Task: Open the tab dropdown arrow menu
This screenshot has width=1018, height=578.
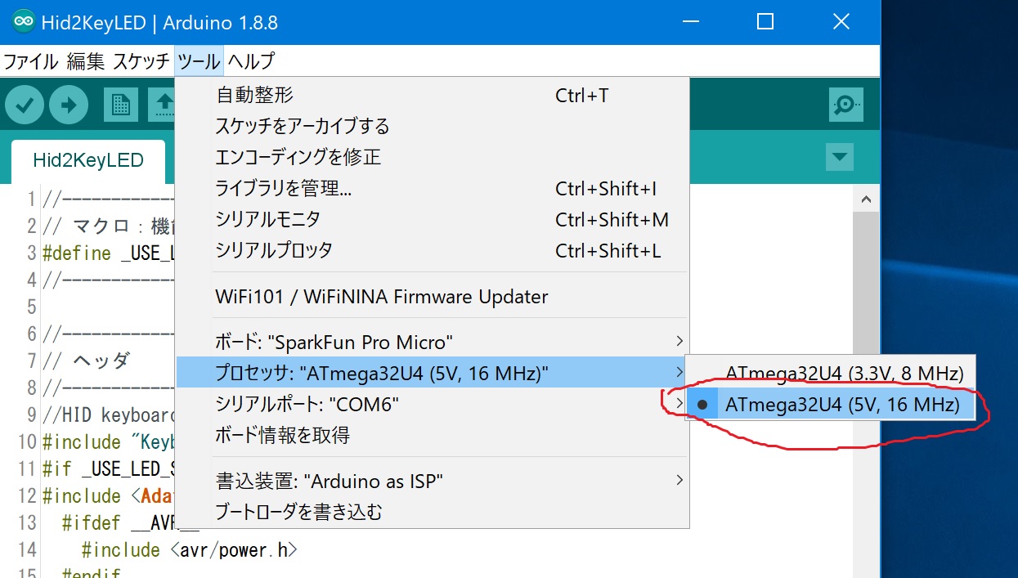Action: tap(840, 157)
